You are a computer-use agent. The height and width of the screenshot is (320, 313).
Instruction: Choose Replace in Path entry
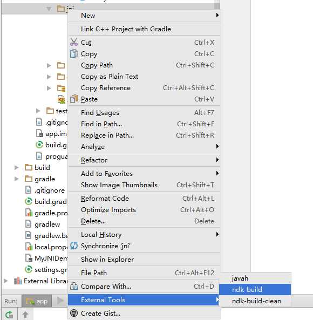(x=144, y=135)
